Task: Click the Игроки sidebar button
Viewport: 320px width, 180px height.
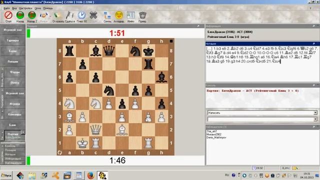Action: coord(14,103)
